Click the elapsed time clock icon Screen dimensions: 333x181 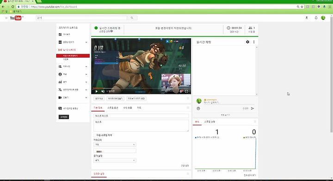coord(228,28)
